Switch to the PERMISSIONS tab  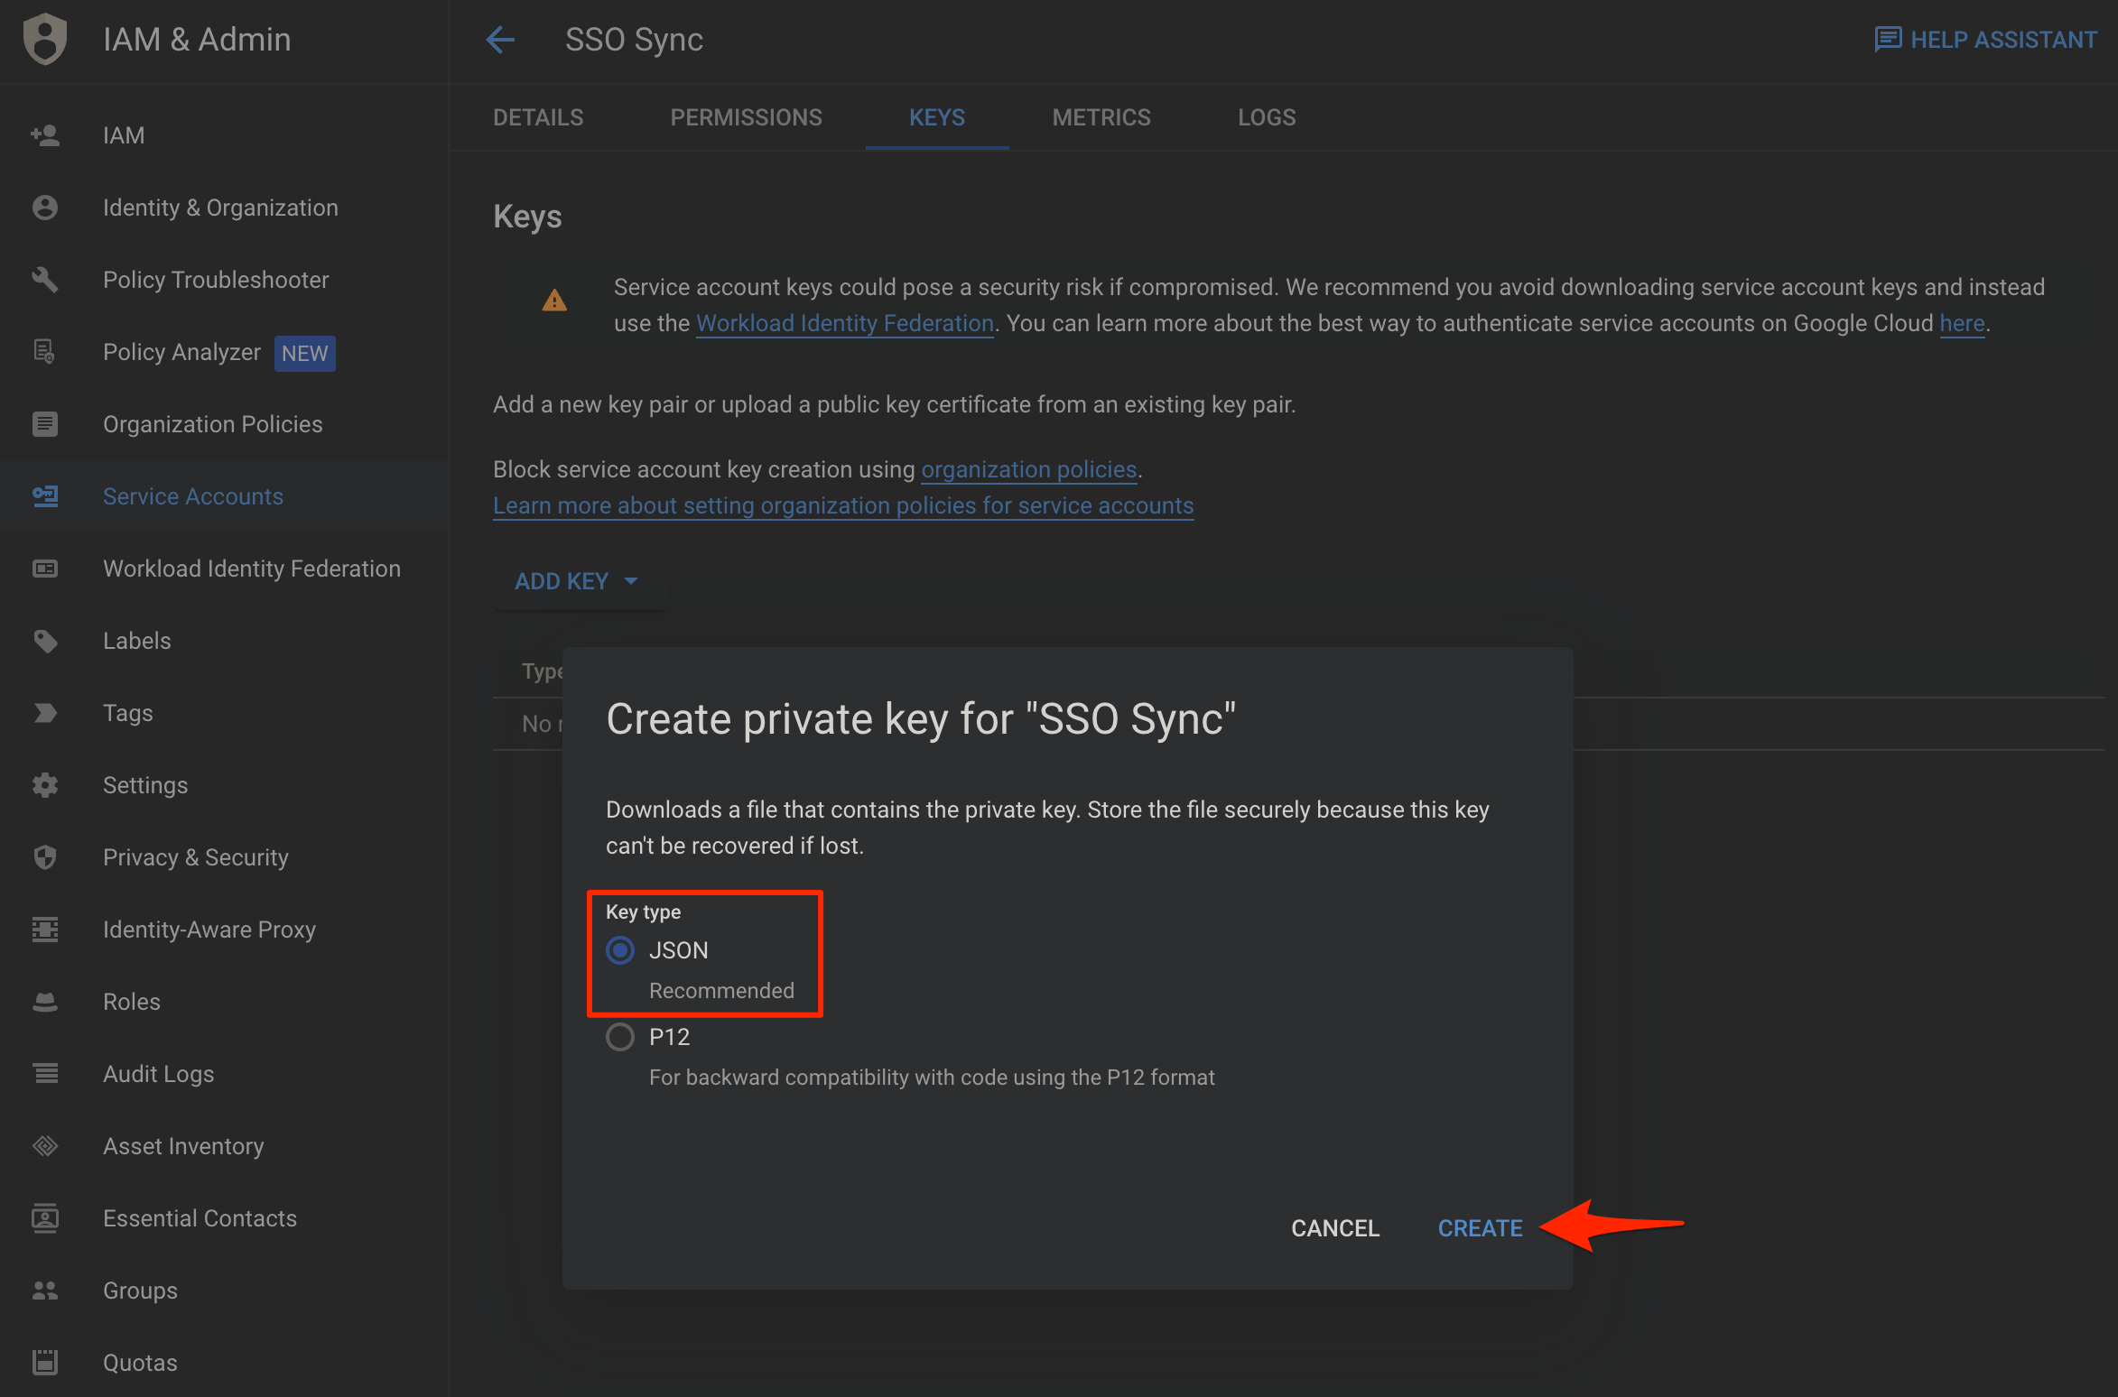coord(746,117)
